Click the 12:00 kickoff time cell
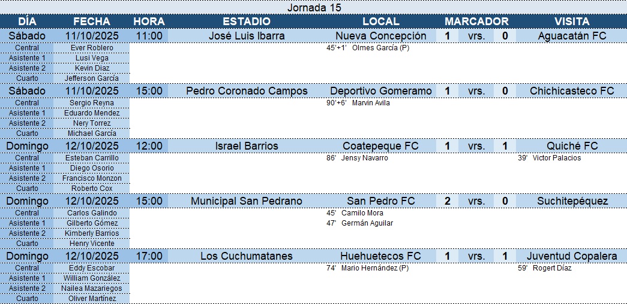Screen dimensions: 627x304 click(149, 146)
